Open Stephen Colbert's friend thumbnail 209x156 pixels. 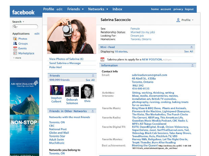tap(57, 90)
